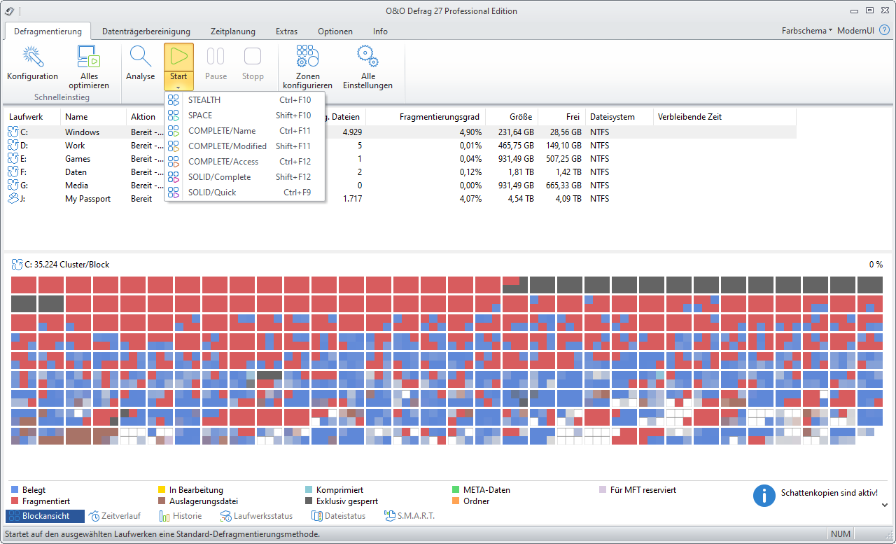Click the META-Daten color swatch
The width and height of the screenshot is (896, 544).
[x=456, y=490]
